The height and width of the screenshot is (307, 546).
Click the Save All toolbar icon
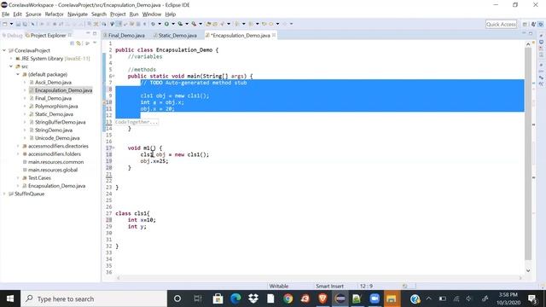tap(25, 24)
